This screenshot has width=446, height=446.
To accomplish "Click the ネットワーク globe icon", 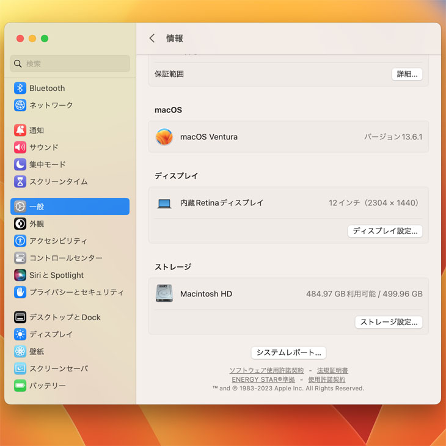I will 20,105.
